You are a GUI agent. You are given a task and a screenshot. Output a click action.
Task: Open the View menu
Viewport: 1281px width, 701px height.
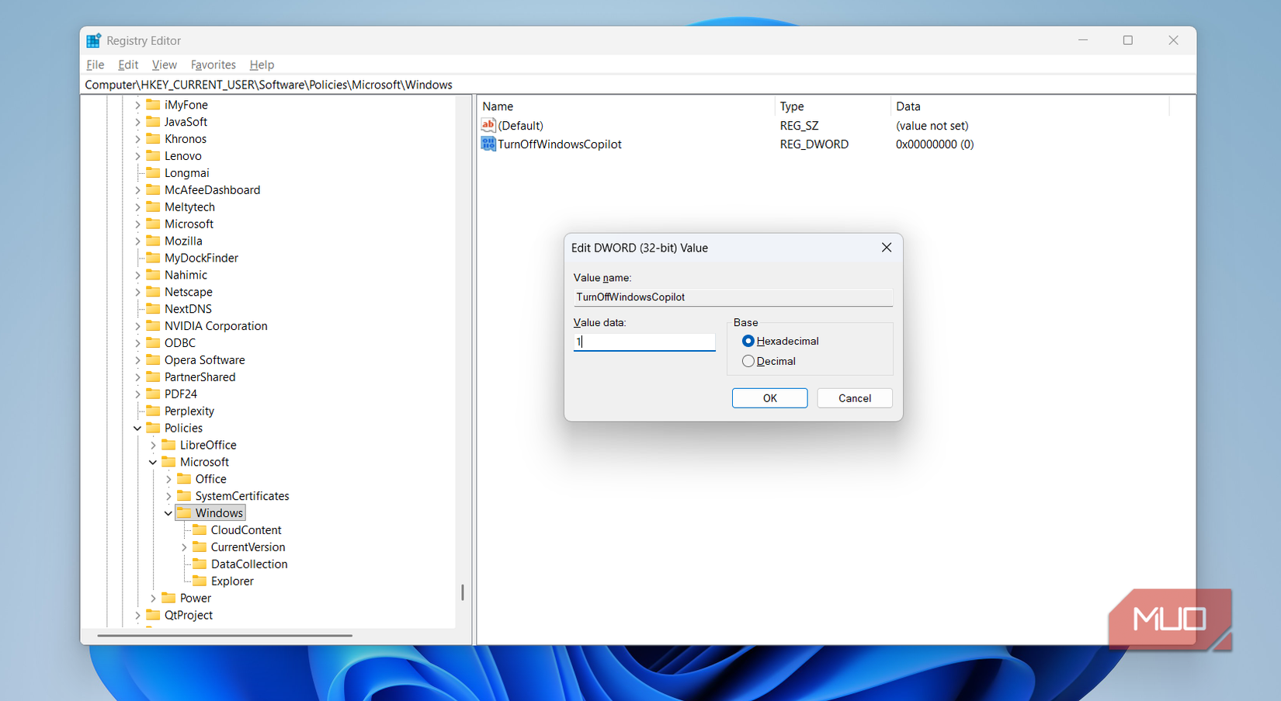click(165, 64)
